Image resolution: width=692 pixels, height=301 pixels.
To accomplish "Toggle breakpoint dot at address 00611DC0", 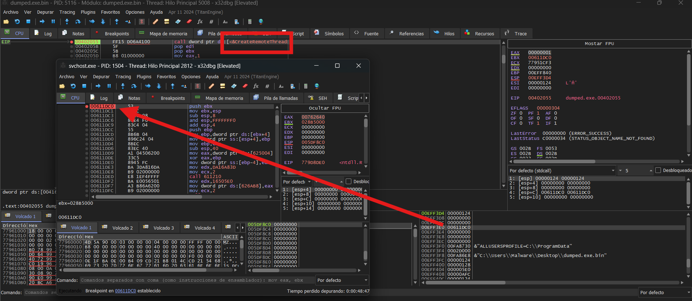I will coord(87,107).
